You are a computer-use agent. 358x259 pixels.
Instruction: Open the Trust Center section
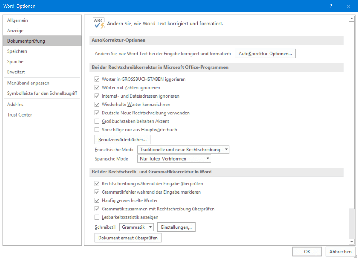point(20,115)
